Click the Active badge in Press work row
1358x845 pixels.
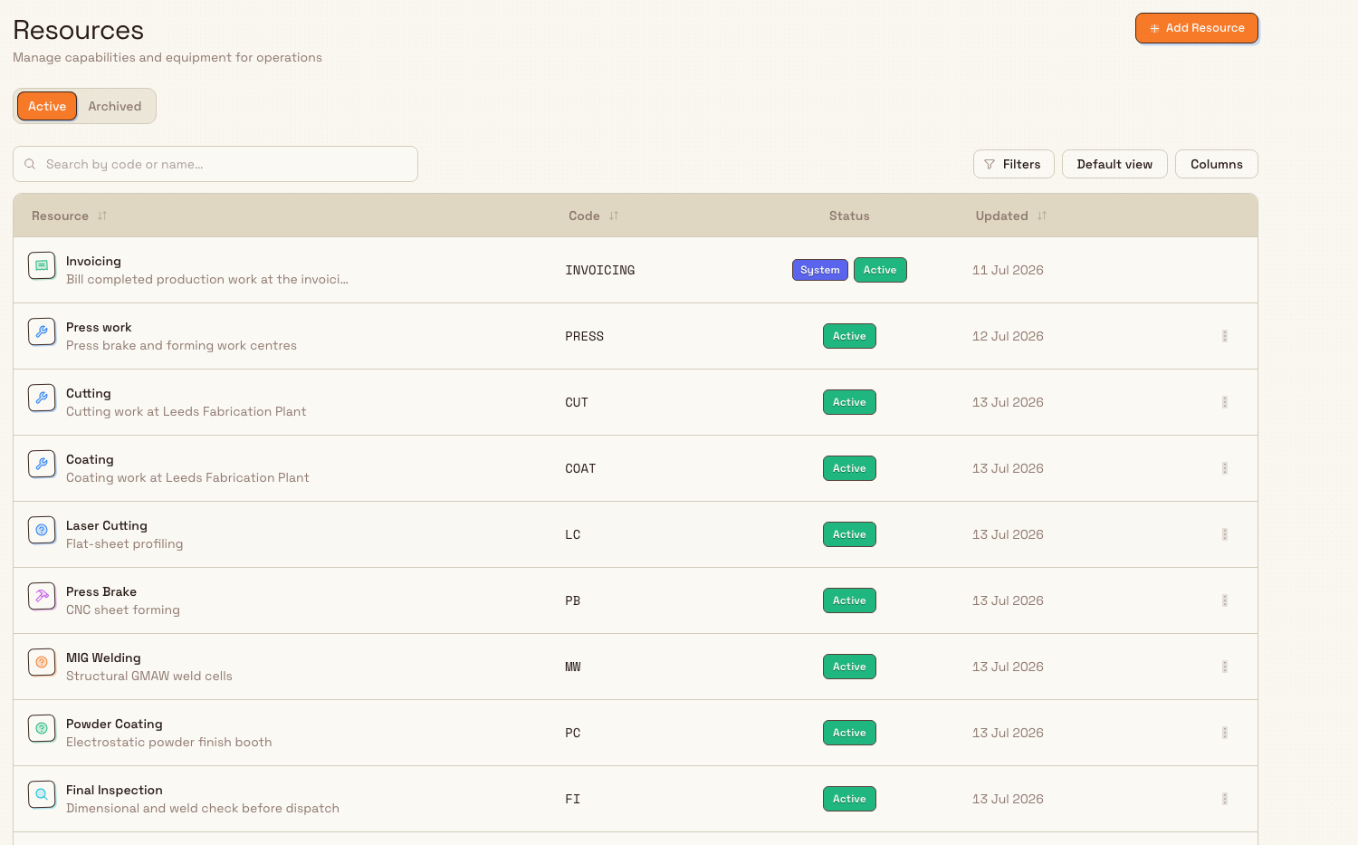pyautogui.click(x=849, y=336)
